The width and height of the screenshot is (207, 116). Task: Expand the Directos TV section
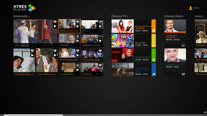[x=120, y=16]
